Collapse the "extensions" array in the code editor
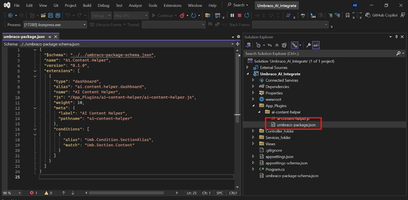This screenshot has width=408, height=200. (x=35, y=71)
